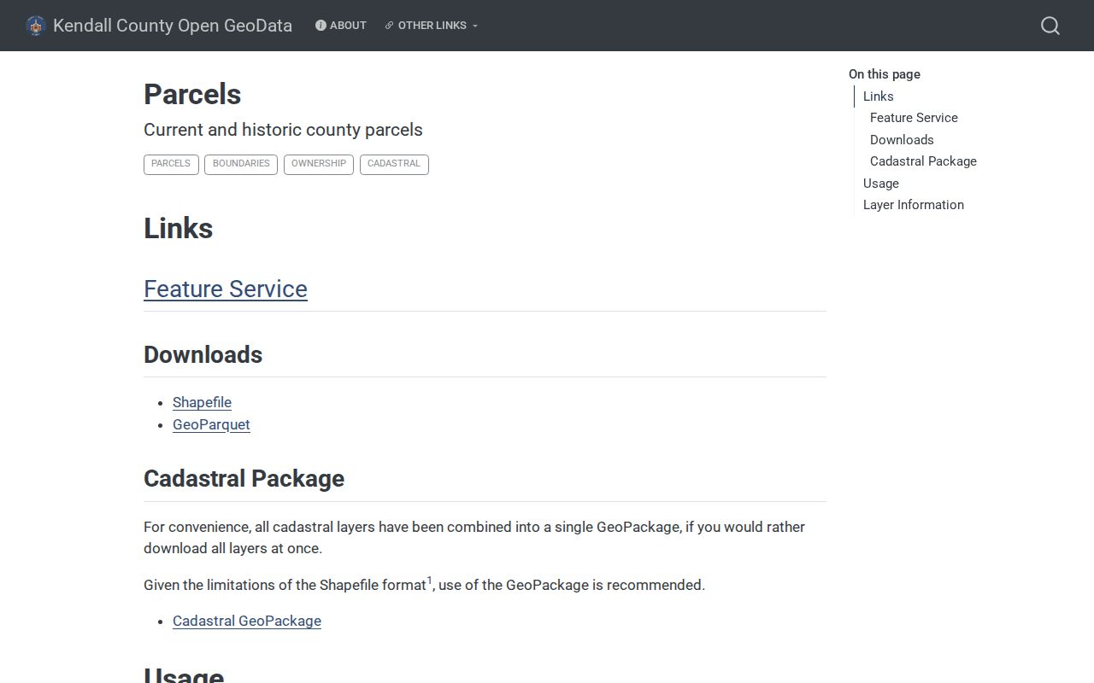Jump to Downloads in page outline
This screenshot has width=1094, height=683.
point(902,140)
